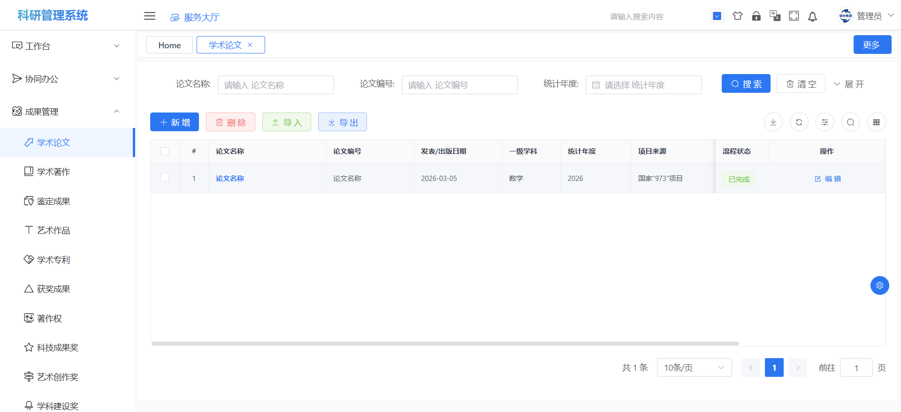Open the notification bell
901x412 pixels.
pos(812,16)
